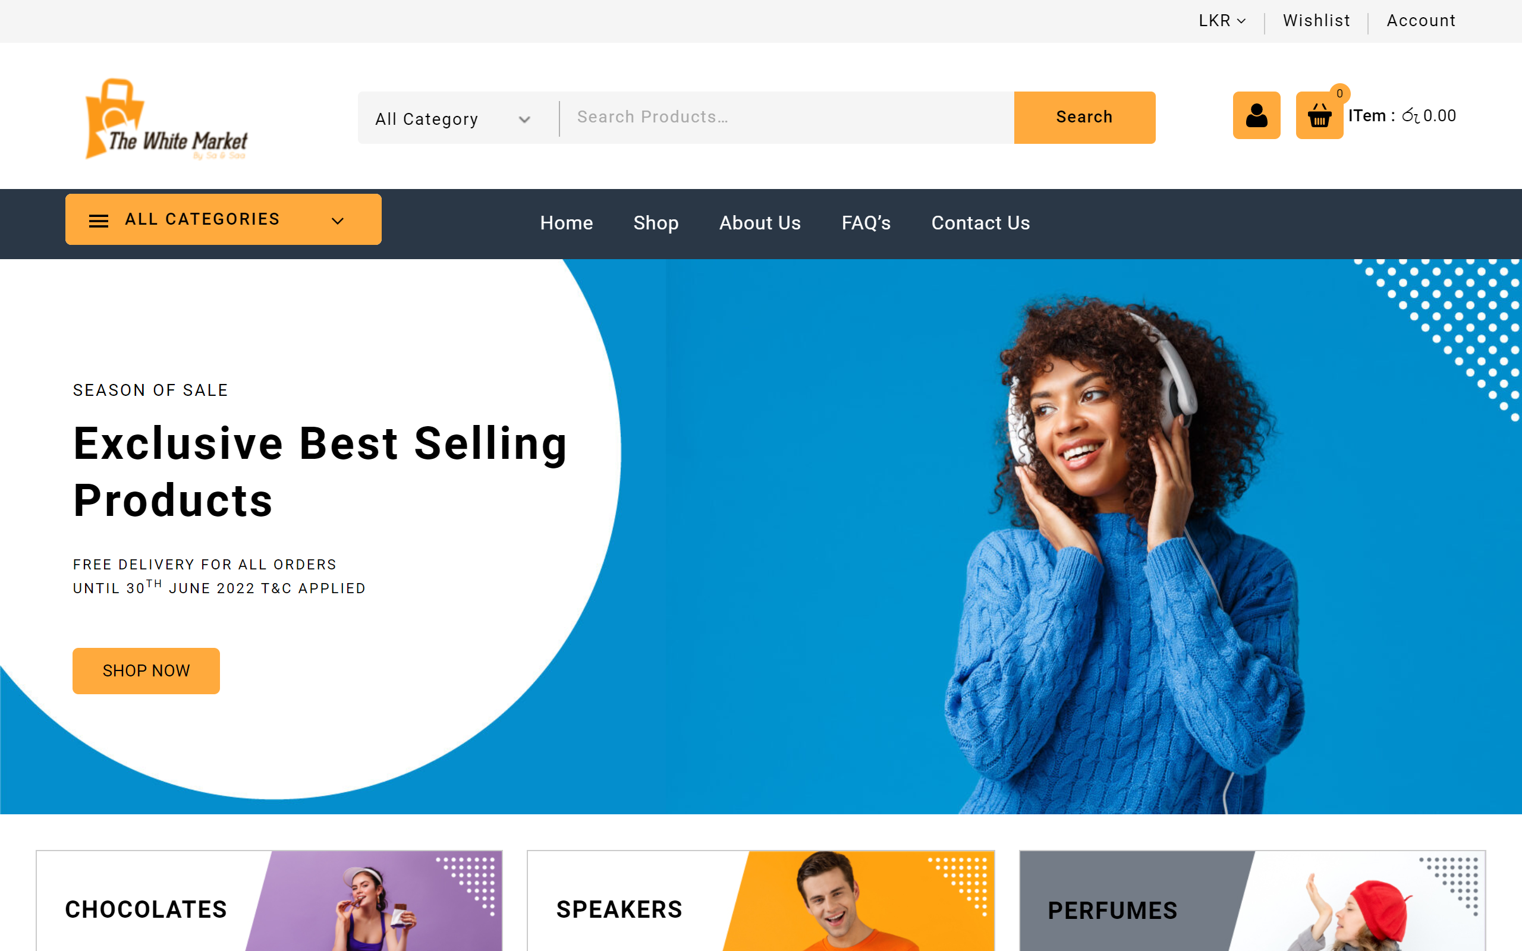1522x951 pixels.
Task: Expand the LKR currency dropdown
Action: 1222,21
